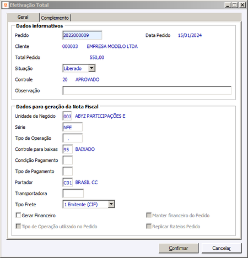Click the Efetivação Total title bar app icon
The image size is (248, 258).
coord(6,5)
